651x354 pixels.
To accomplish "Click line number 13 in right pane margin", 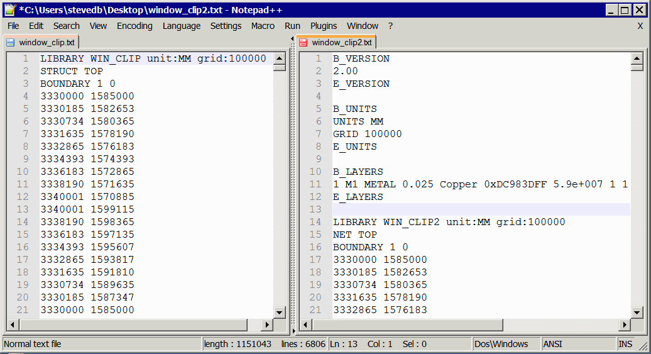I will (315, 209).
